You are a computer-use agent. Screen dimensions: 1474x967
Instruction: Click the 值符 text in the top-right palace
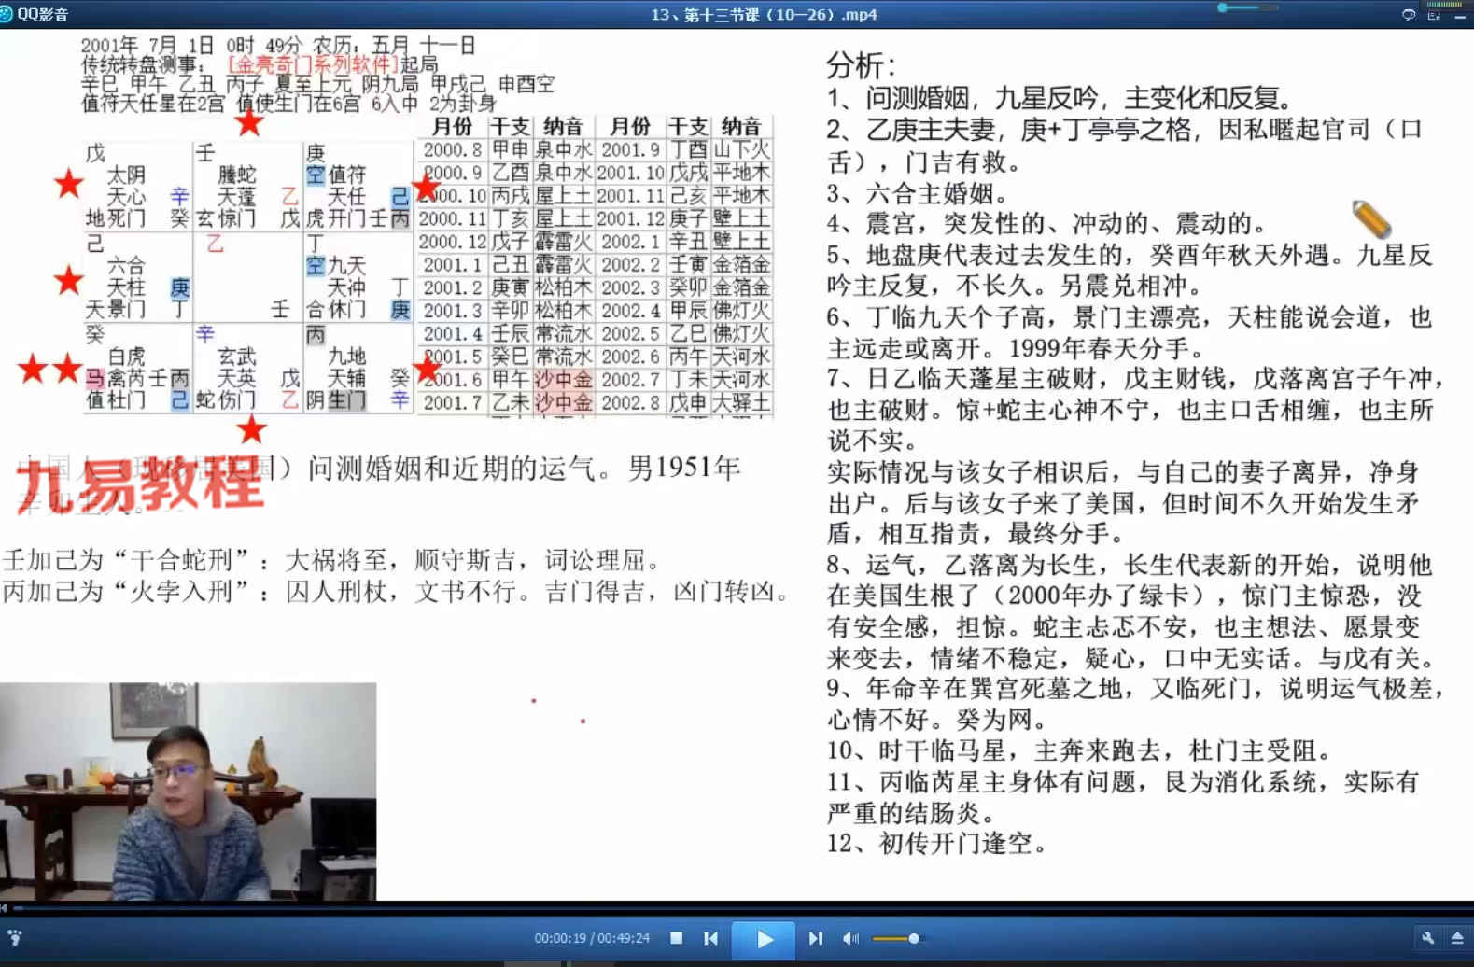coord(347,175)
